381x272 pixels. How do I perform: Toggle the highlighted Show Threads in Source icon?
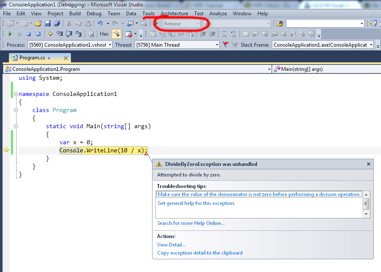point(116,34)
